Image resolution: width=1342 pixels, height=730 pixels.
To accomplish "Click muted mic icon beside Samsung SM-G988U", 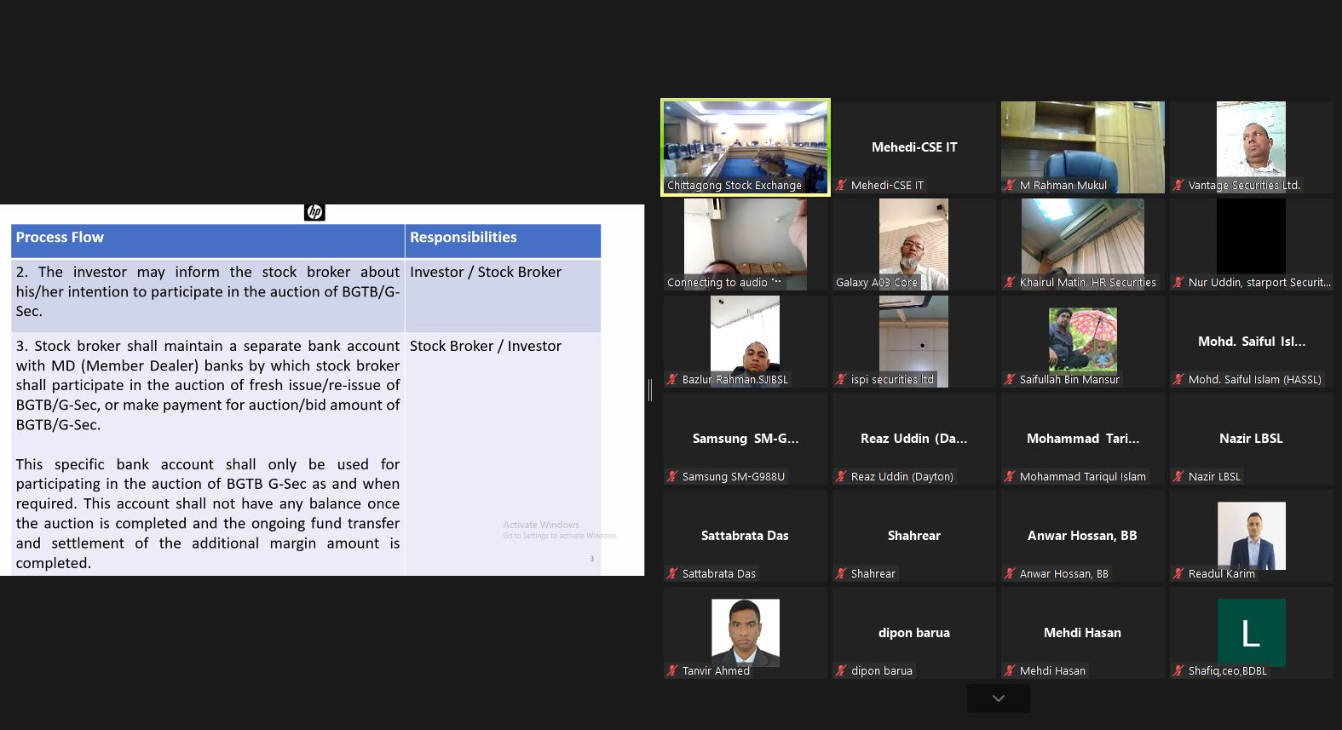I will pos(673,476).
